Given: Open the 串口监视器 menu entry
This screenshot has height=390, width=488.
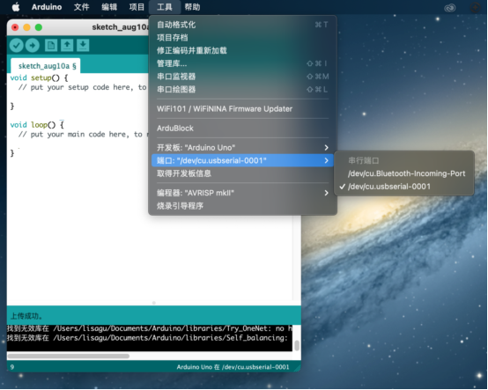Looking at the screenshot, I should 243,77.
